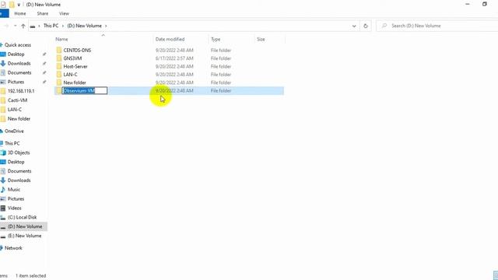Viewport: 498px width, 280px height.
Task: Open 3D Objects under This PC
Action: coord(19,152)
